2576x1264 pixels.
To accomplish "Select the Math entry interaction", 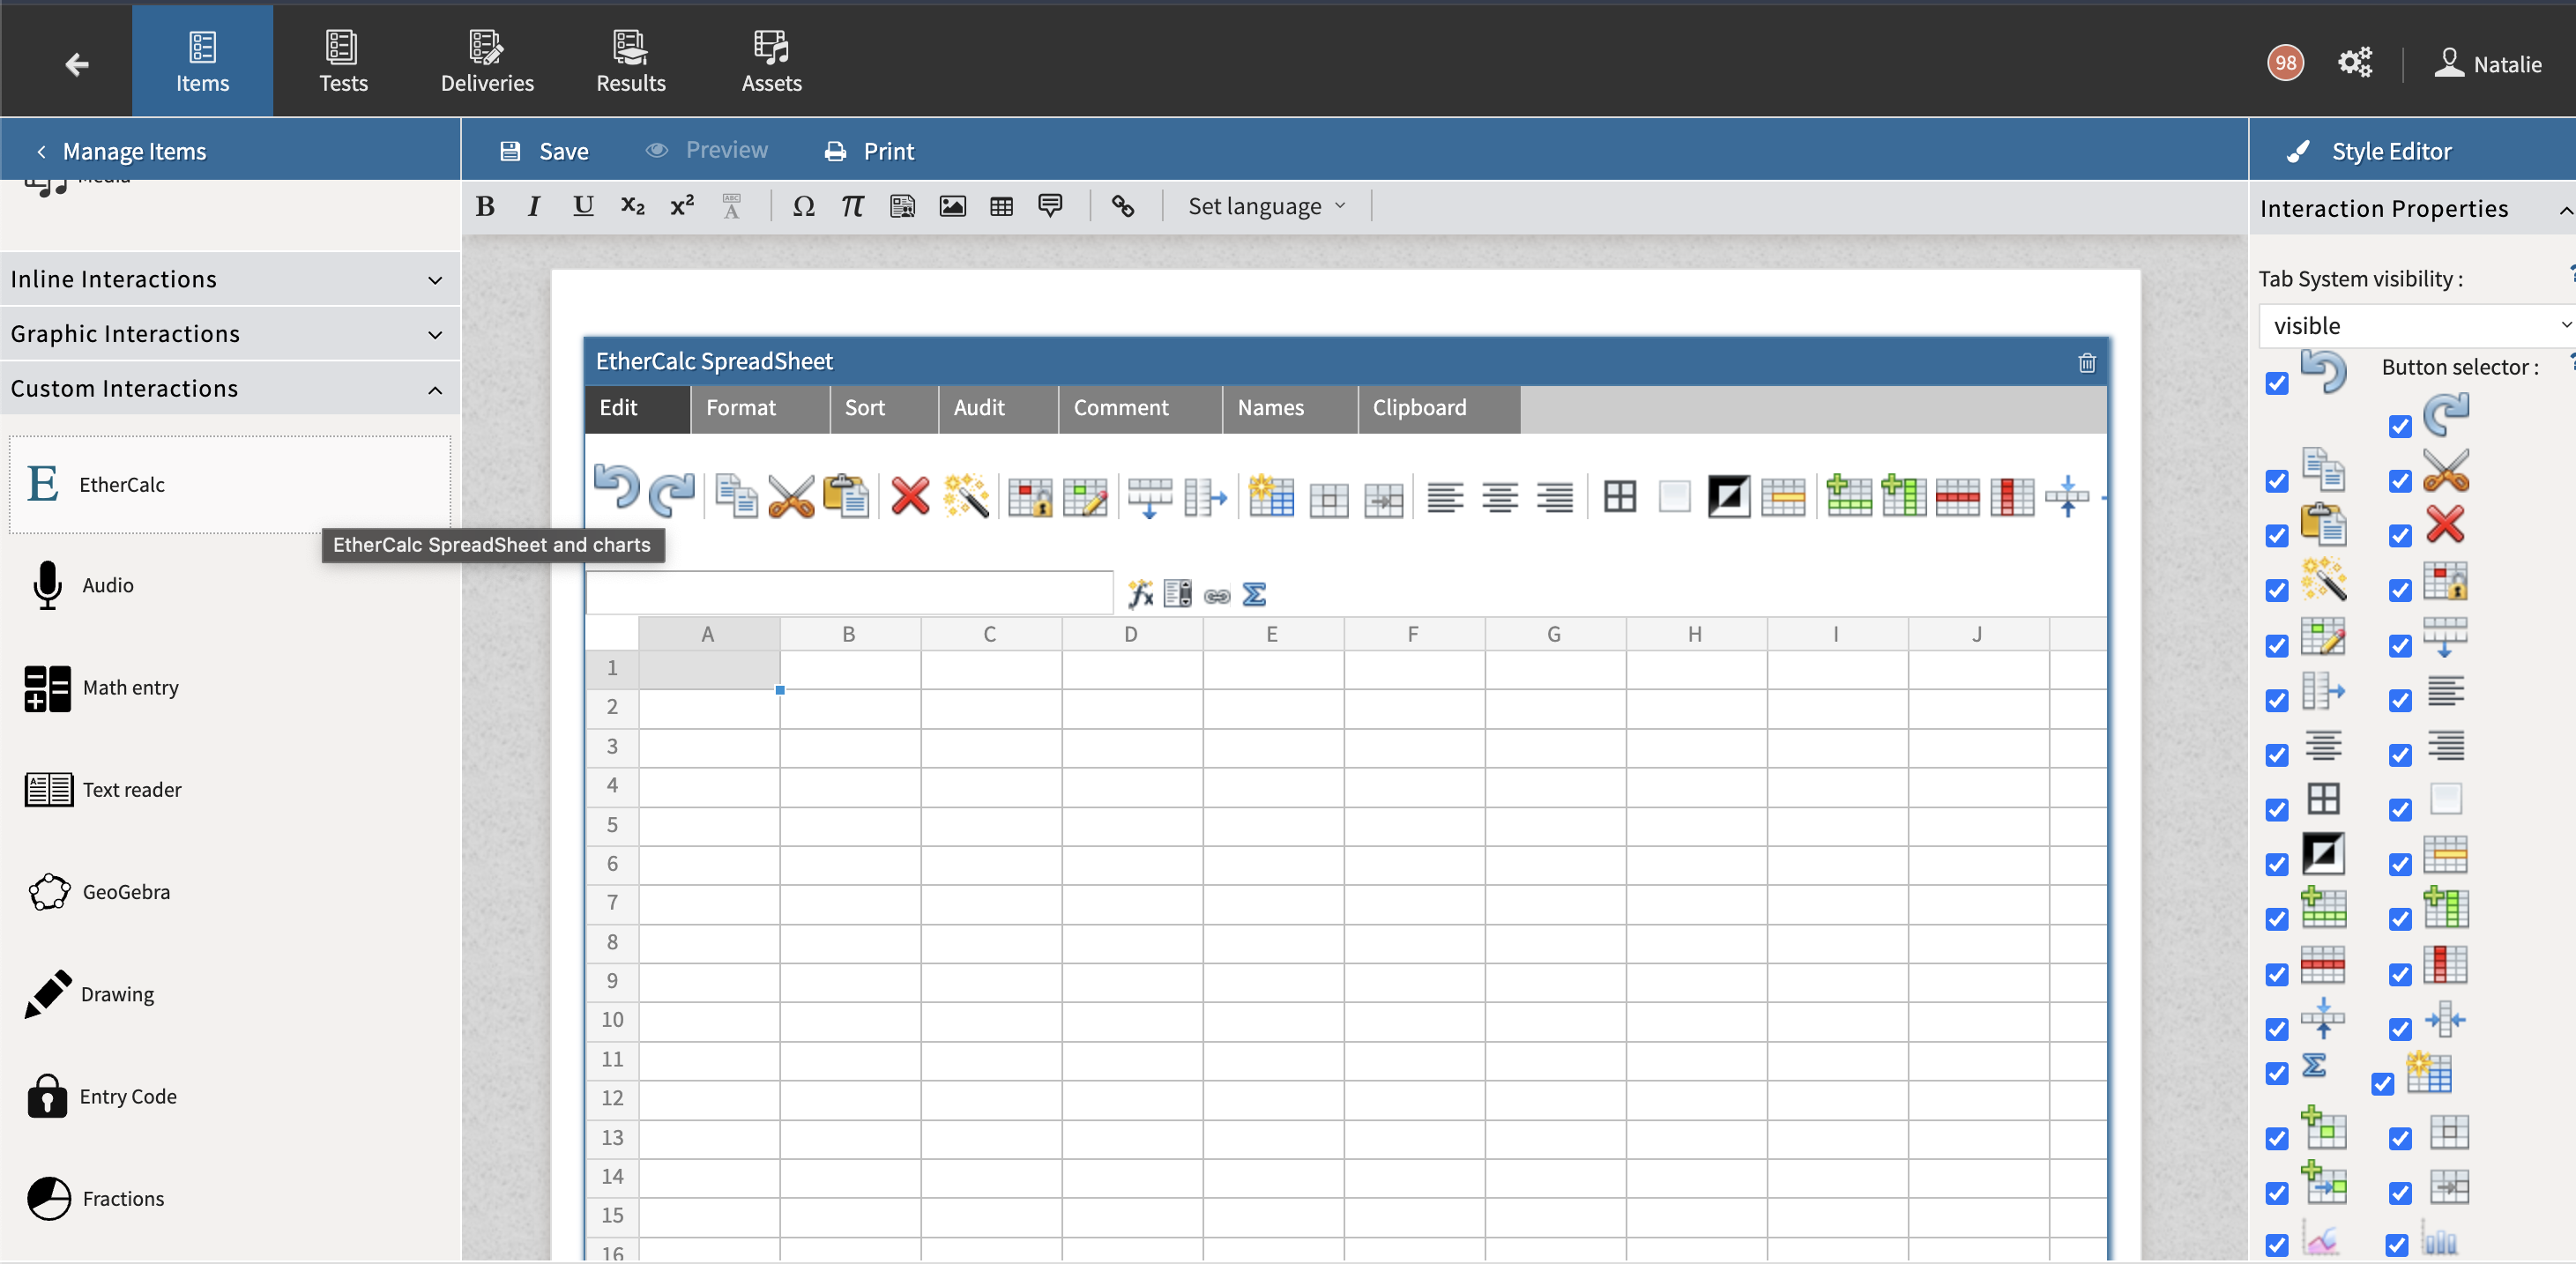I will 131,688.
